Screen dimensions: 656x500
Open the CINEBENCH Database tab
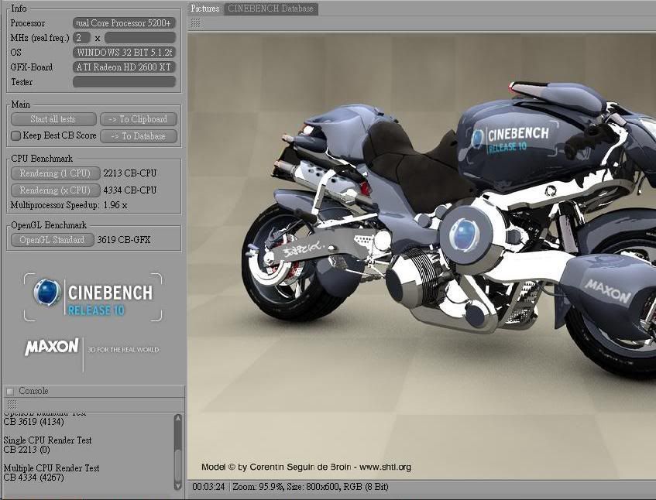pyautogui.click(x=270, y=9)
